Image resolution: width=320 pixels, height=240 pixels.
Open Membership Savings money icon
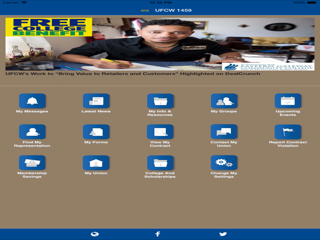[x=32, y=163]
